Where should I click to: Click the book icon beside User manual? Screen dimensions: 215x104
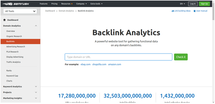pos(195,11)
